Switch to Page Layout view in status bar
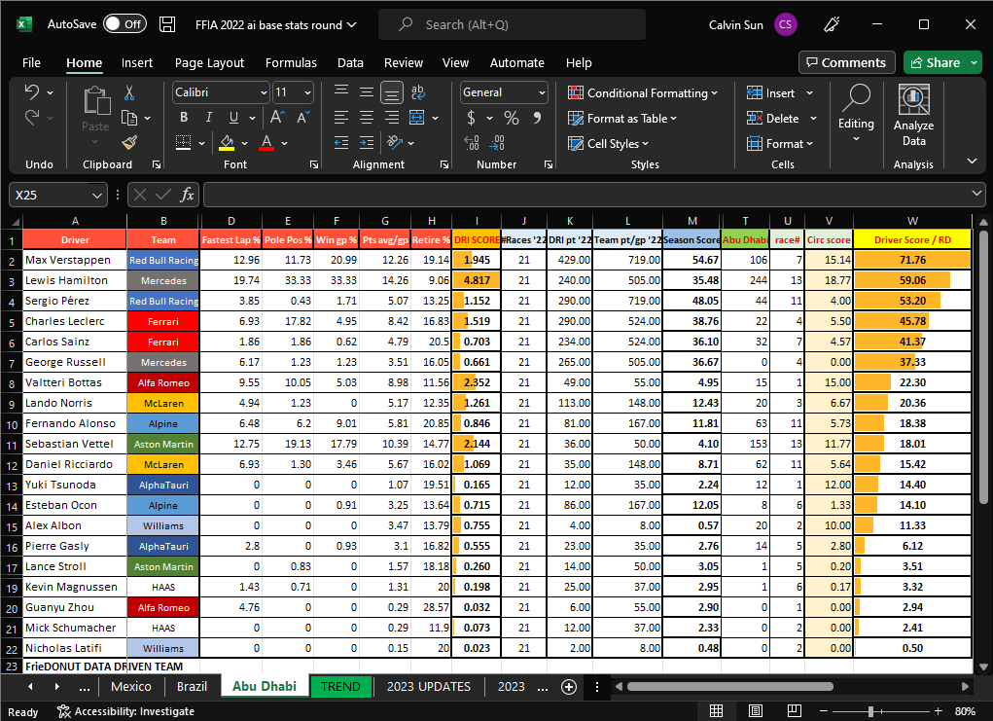This screenshot has width=993, height=721. pos(755,711)
